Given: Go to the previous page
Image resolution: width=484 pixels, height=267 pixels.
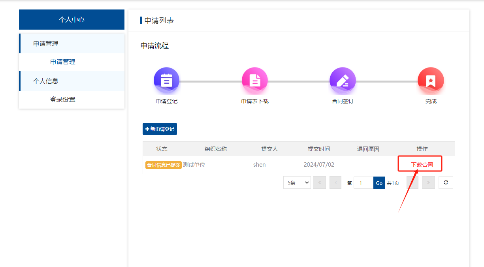Looking at the screenshot, I should [x=335, y=182].
